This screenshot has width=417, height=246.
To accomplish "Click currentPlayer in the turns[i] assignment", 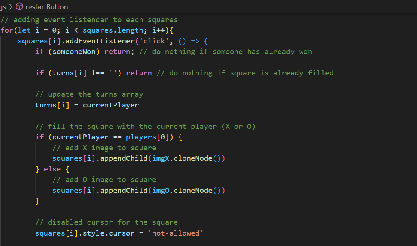I will click(x=111, y=105).
